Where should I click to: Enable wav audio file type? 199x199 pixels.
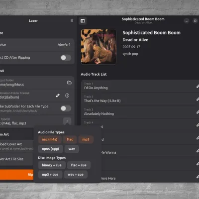click(x=72, y=149)
